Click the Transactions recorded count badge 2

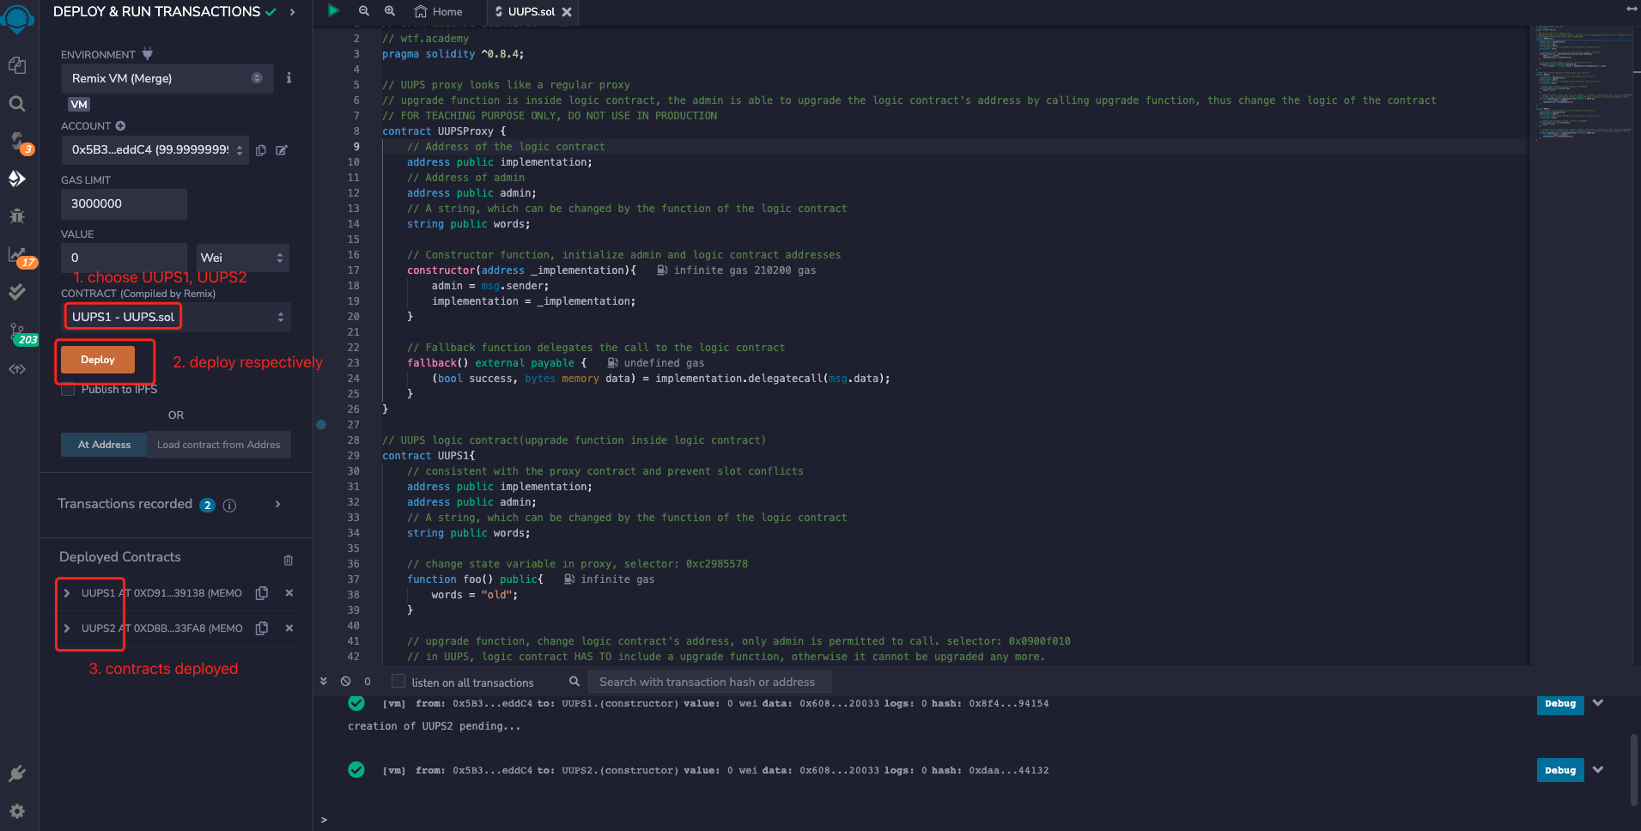coord(207,506)
